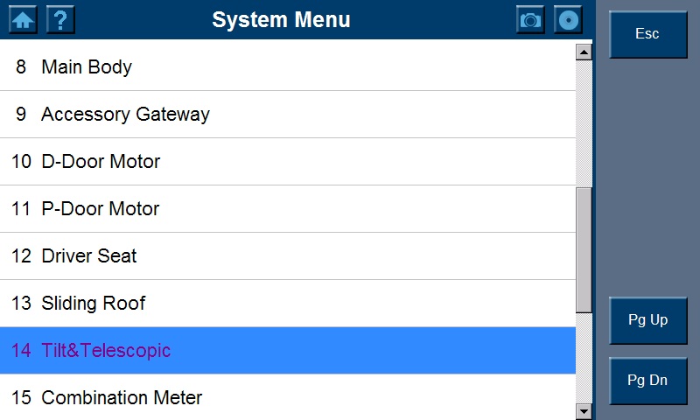Click the disc record icon
Viewport: 700px width, 420px height.
569,20
